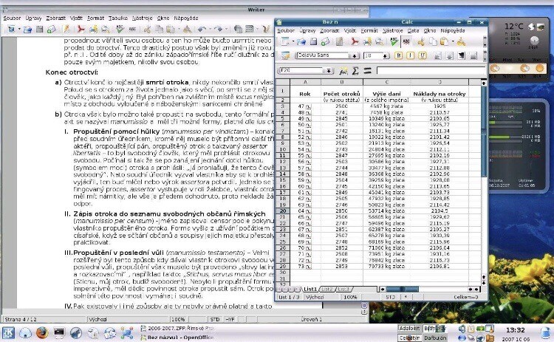Click the Format paintbrush icon in Calc
The height and width of the screenshot is (342, 554).
click(x=461, y=42)
